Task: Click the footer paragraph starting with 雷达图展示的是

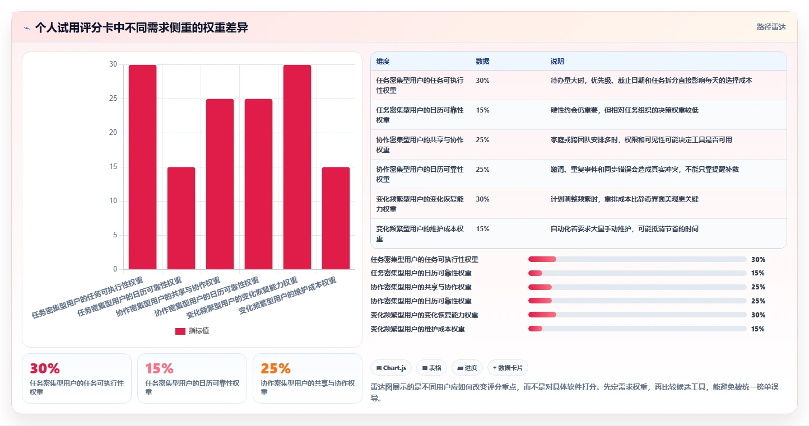Action: coord(574,393)
